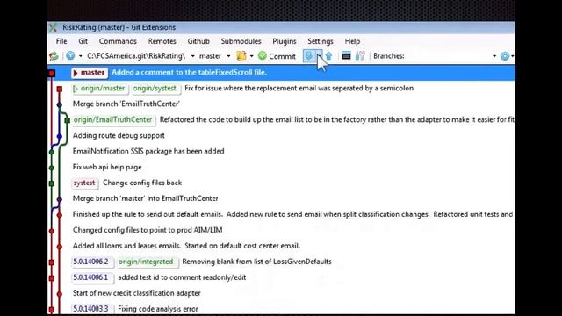Click the blue back navigation icon
Viewport: 562px width, 316px height.
[70, 55]
